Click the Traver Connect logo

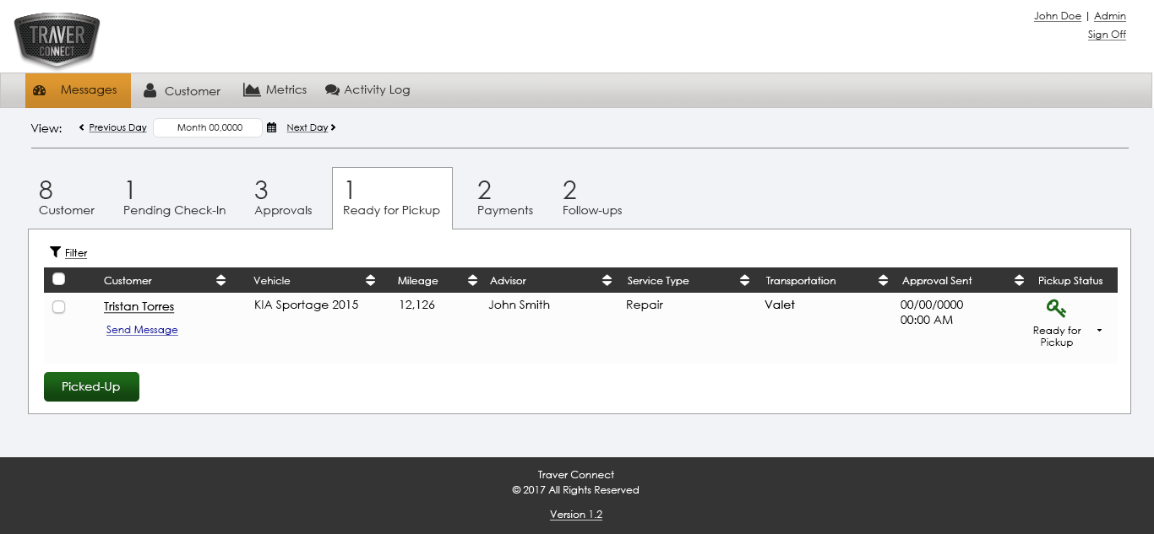[x=57, y=40]
